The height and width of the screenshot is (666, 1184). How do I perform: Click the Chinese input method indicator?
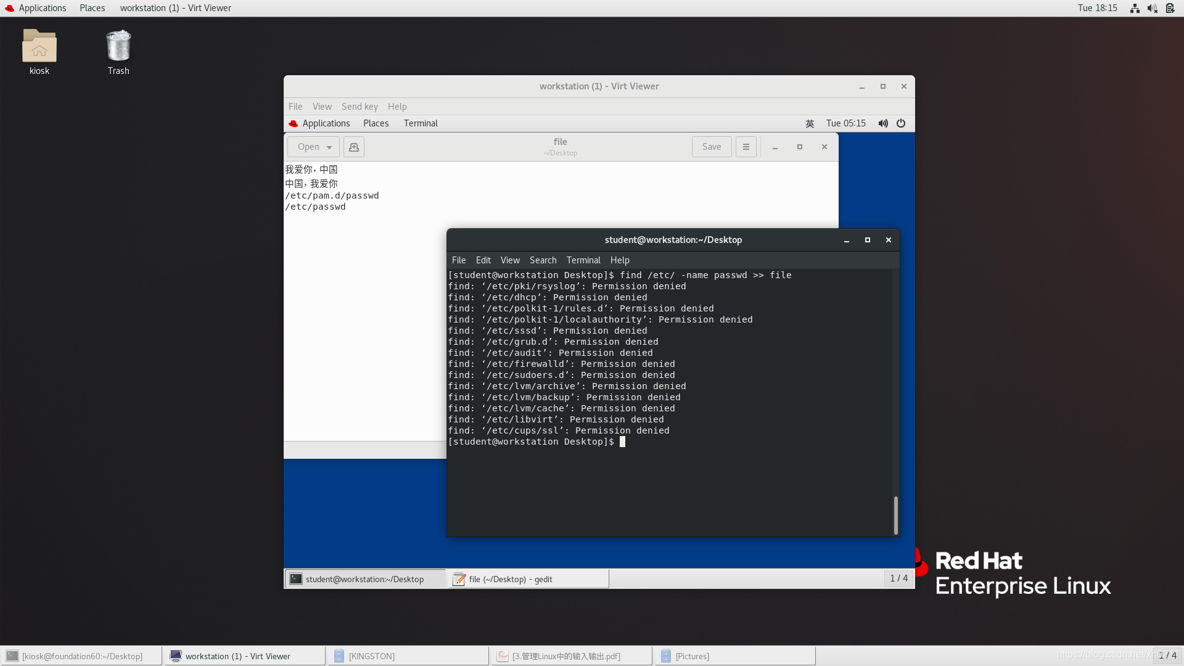pos(810,123)
